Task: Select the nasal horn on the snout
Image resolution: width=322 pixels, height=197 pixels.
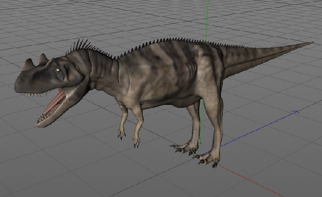Action: click(28, 64)
